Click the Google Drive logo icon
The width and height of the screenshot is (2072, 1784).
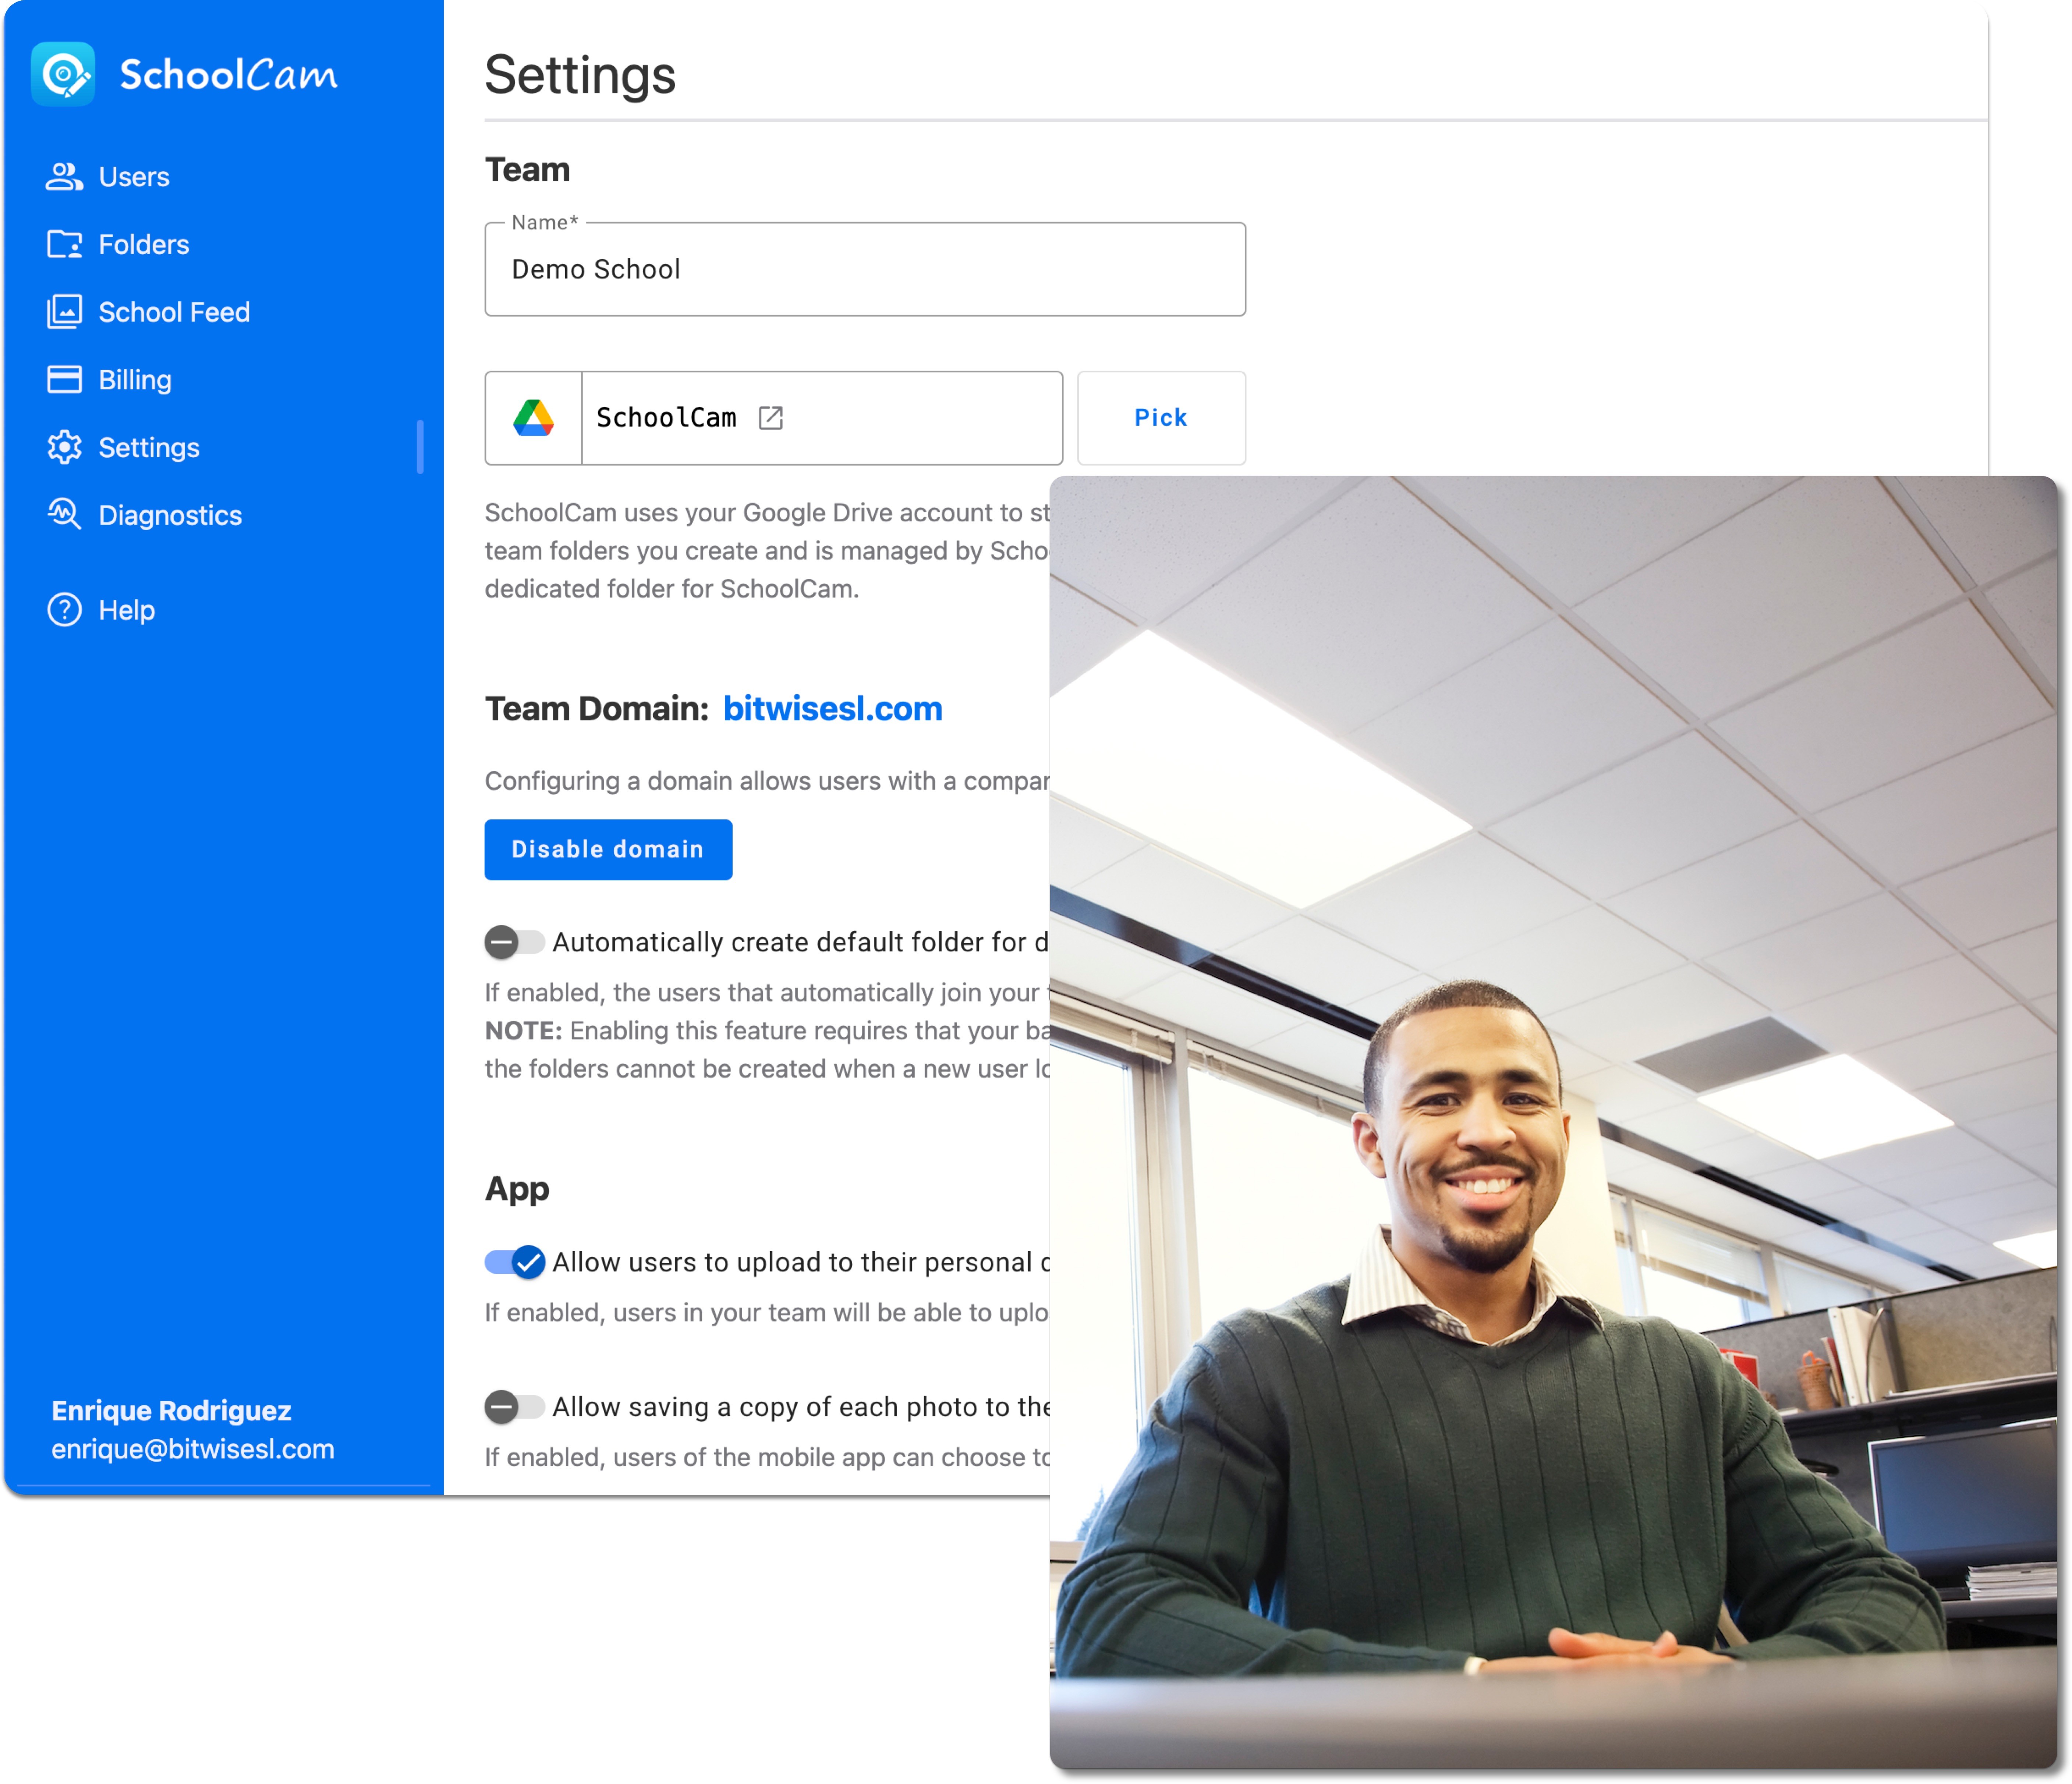click(x=533, y=418)
